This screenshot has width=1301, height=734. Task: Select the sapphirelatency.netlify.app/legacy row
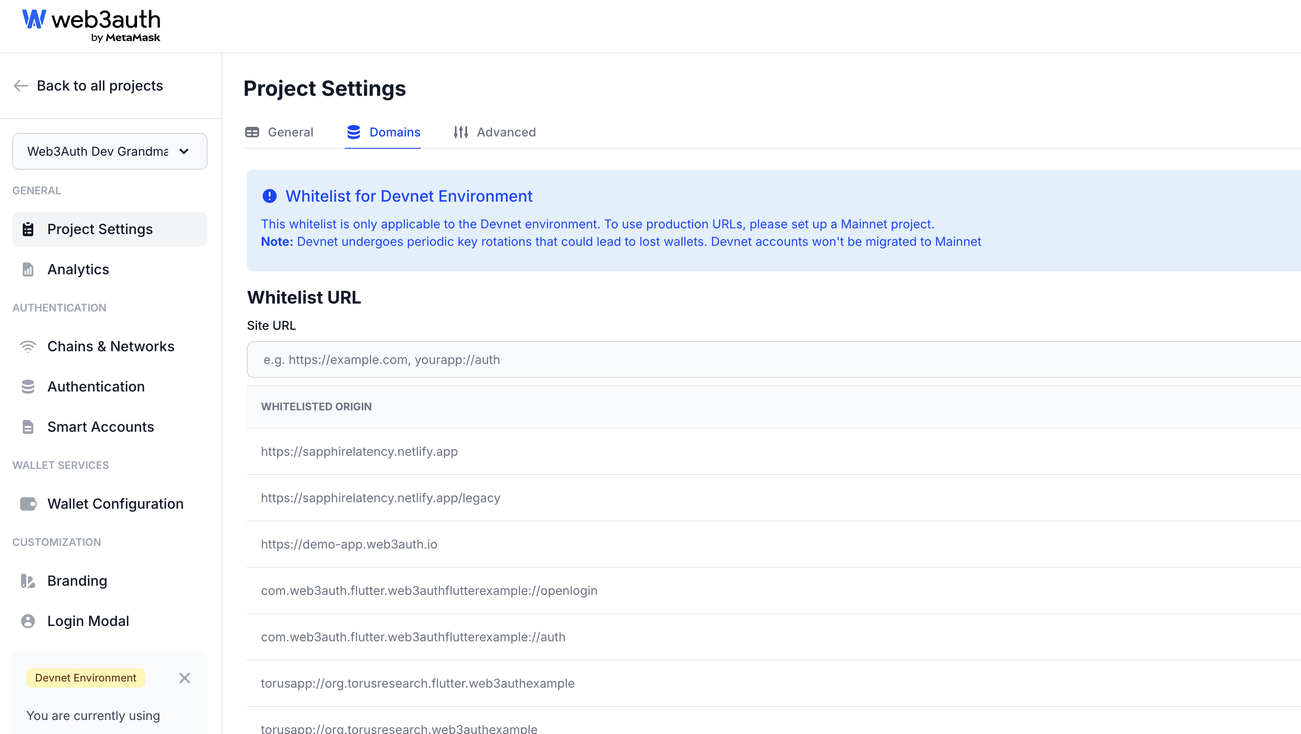(x=774, y=498)
